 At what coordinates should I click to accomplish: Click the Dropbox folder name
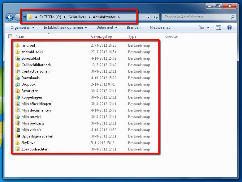pos(28,84)
